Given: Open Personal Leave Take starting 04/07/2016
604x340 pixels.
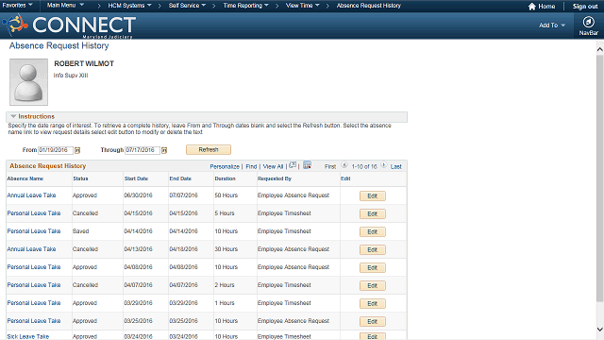Looking at the screenshot, I should point(34,285).
